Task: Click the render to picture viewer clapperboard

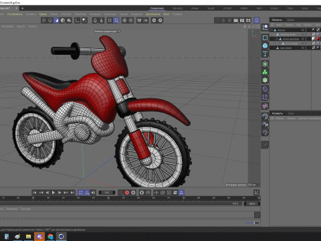Action: (242, 21)
